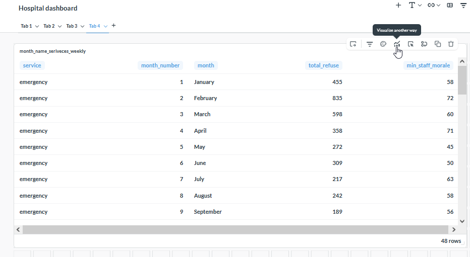This screenshot has height=257, width=470.
Task: Click the January month cell
Action: (204, 82)
